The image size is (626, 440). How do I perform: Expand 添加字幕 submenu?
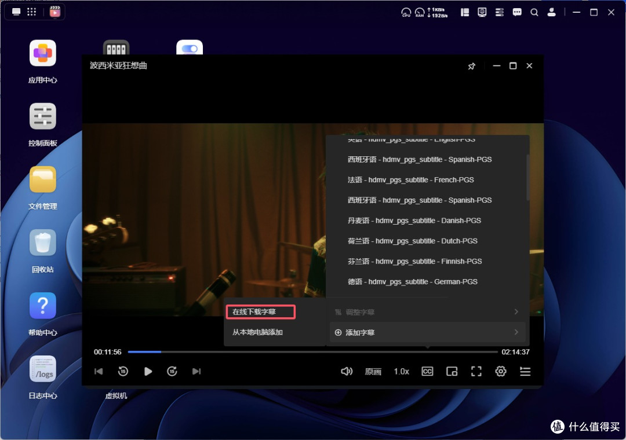coord(428,332)
